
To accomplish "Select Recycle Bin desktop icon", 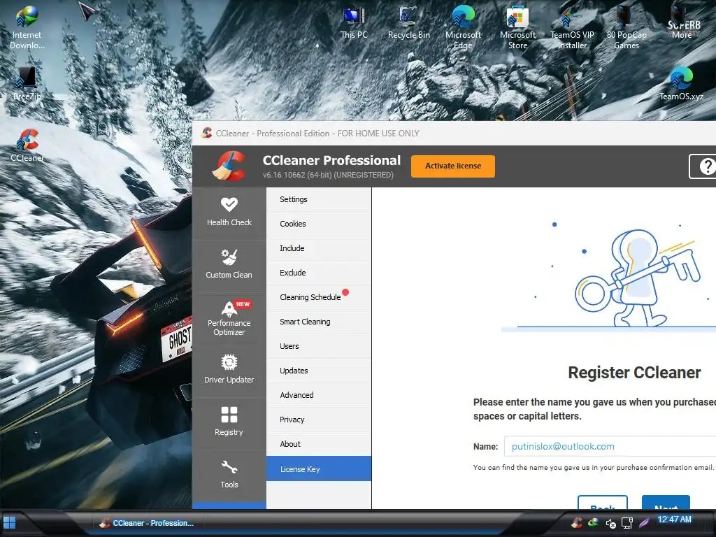I will click(x=408, y=23).
